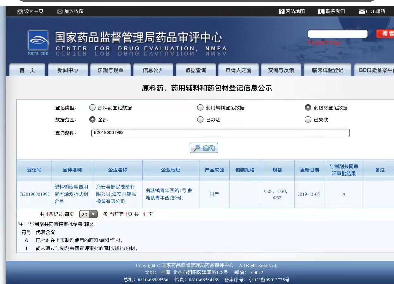This screenshot has height=284, width=394.
Task: Select the 药用辅料登记数据 radio button
Action: pyautogui.click(x=200, y=108)
